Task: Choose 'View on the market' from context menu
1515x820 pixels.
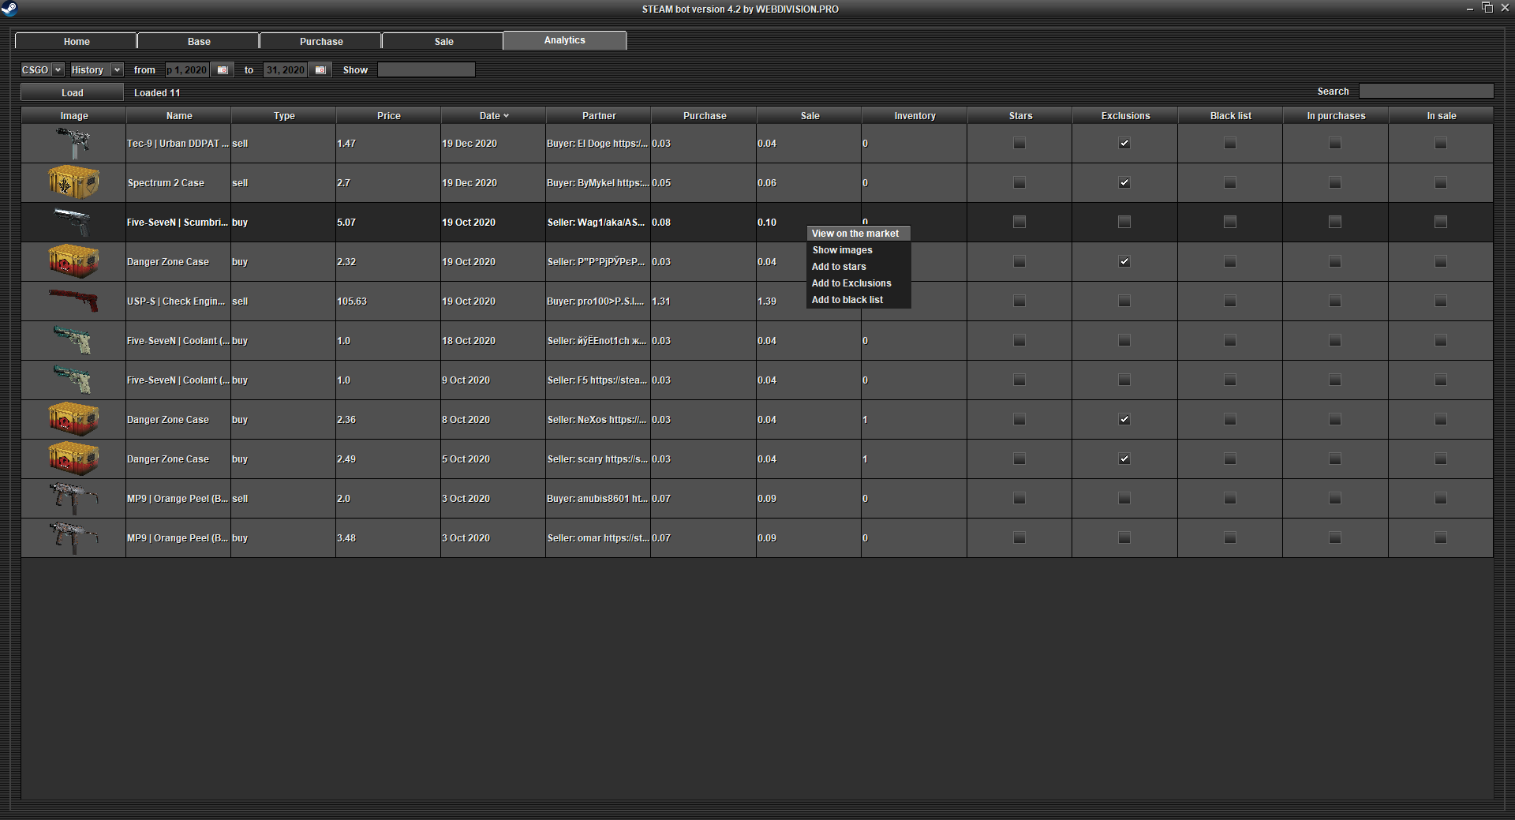Action: click(855, 234)
